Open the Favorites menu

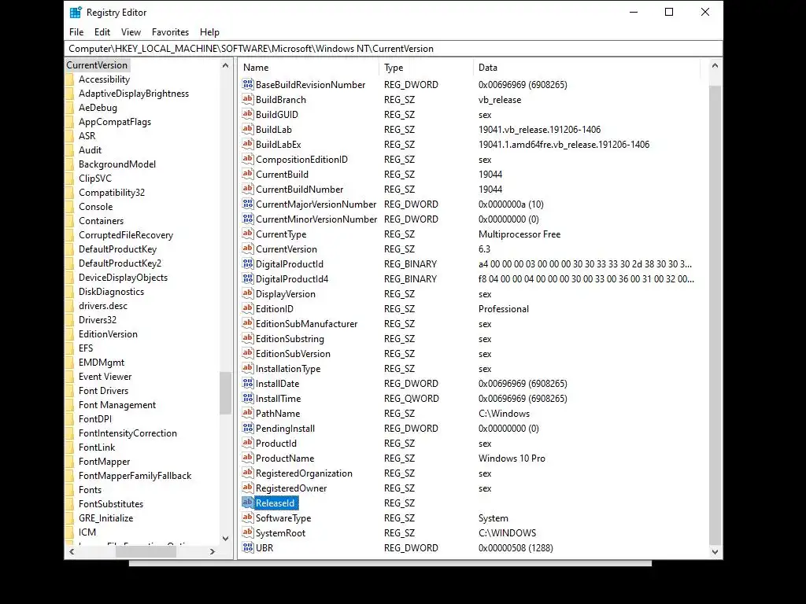(x=170, y=31)
